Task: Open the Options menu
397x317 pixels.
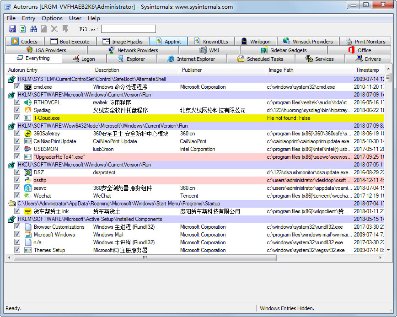Action: tap(52, 18)
